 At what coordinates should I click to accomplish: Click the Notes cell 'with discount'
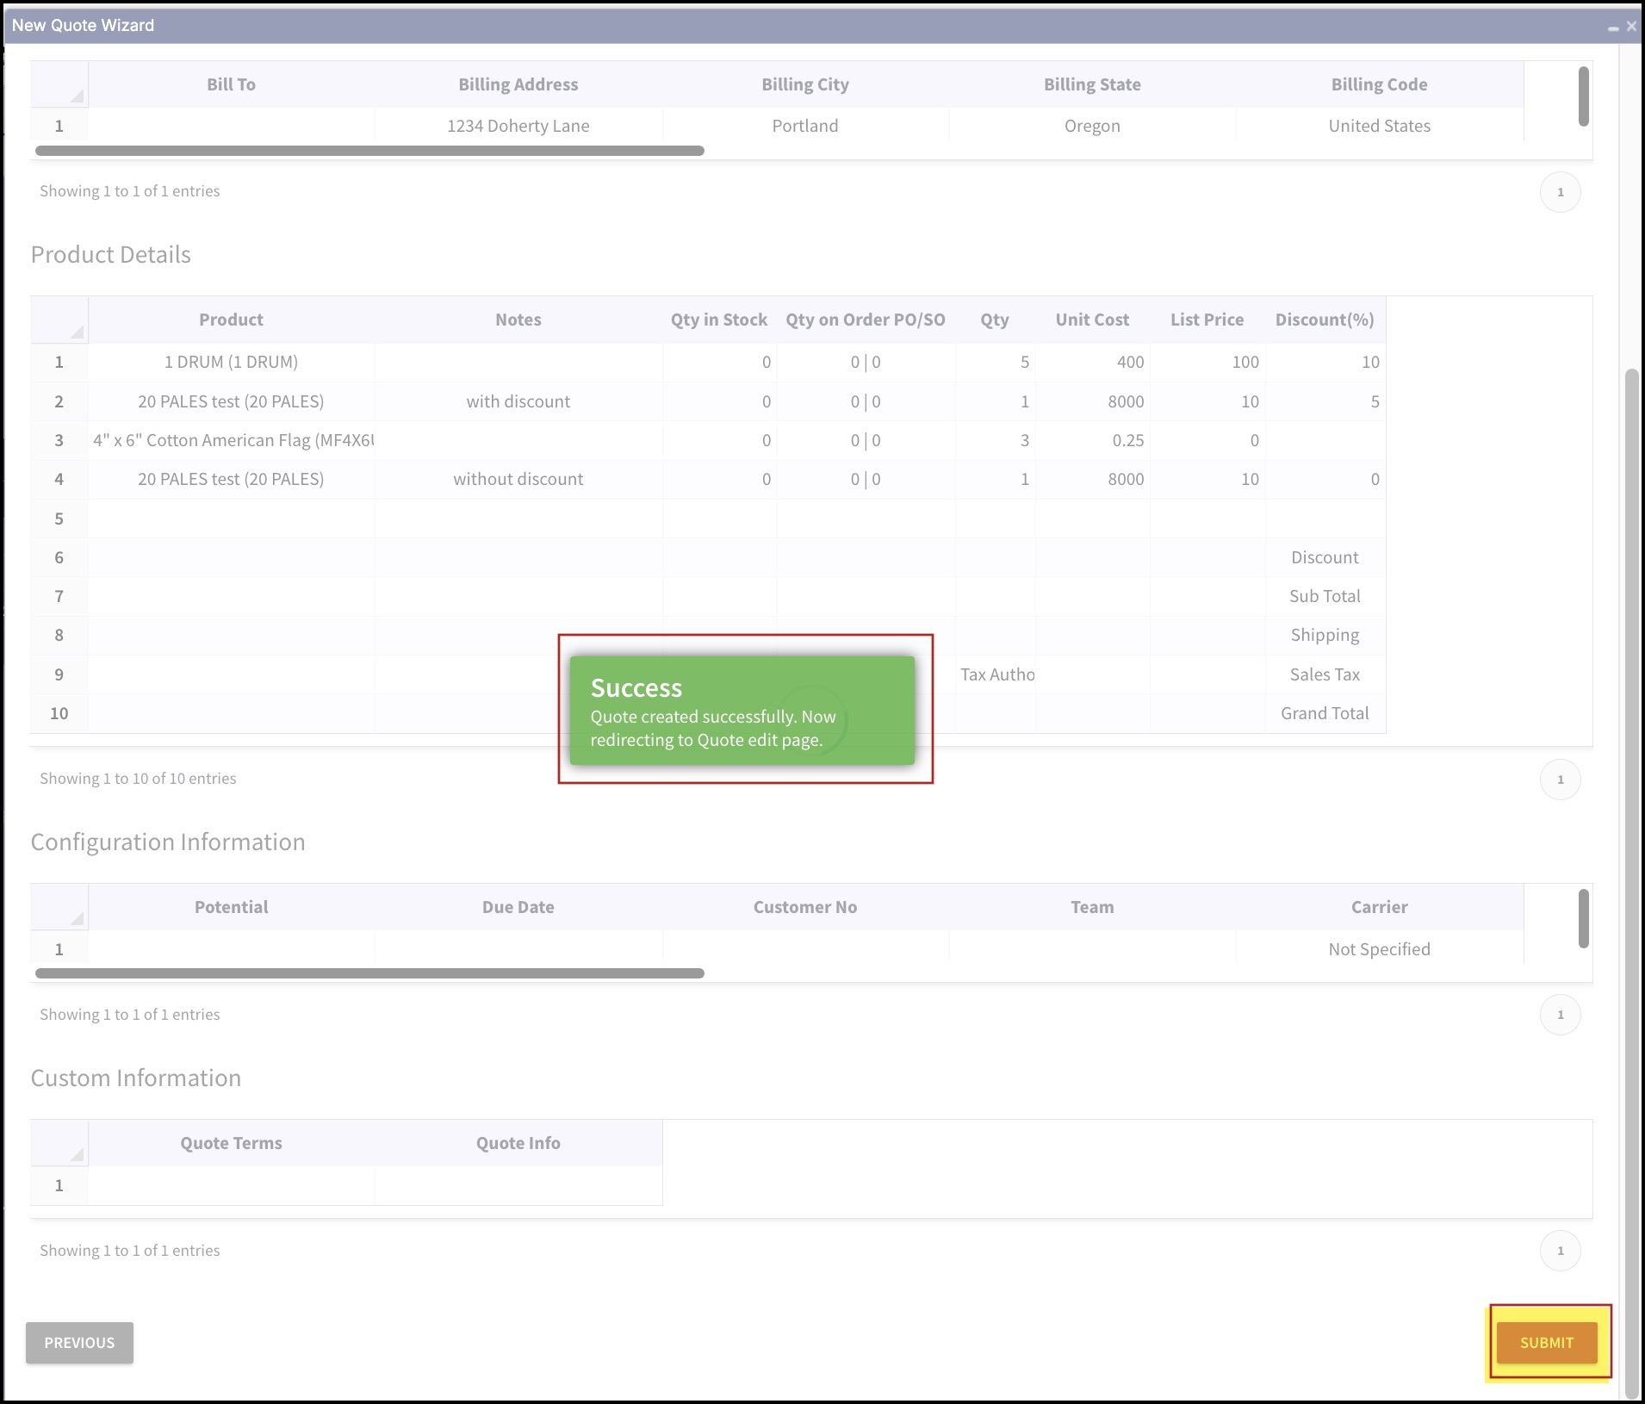(518, 401)
